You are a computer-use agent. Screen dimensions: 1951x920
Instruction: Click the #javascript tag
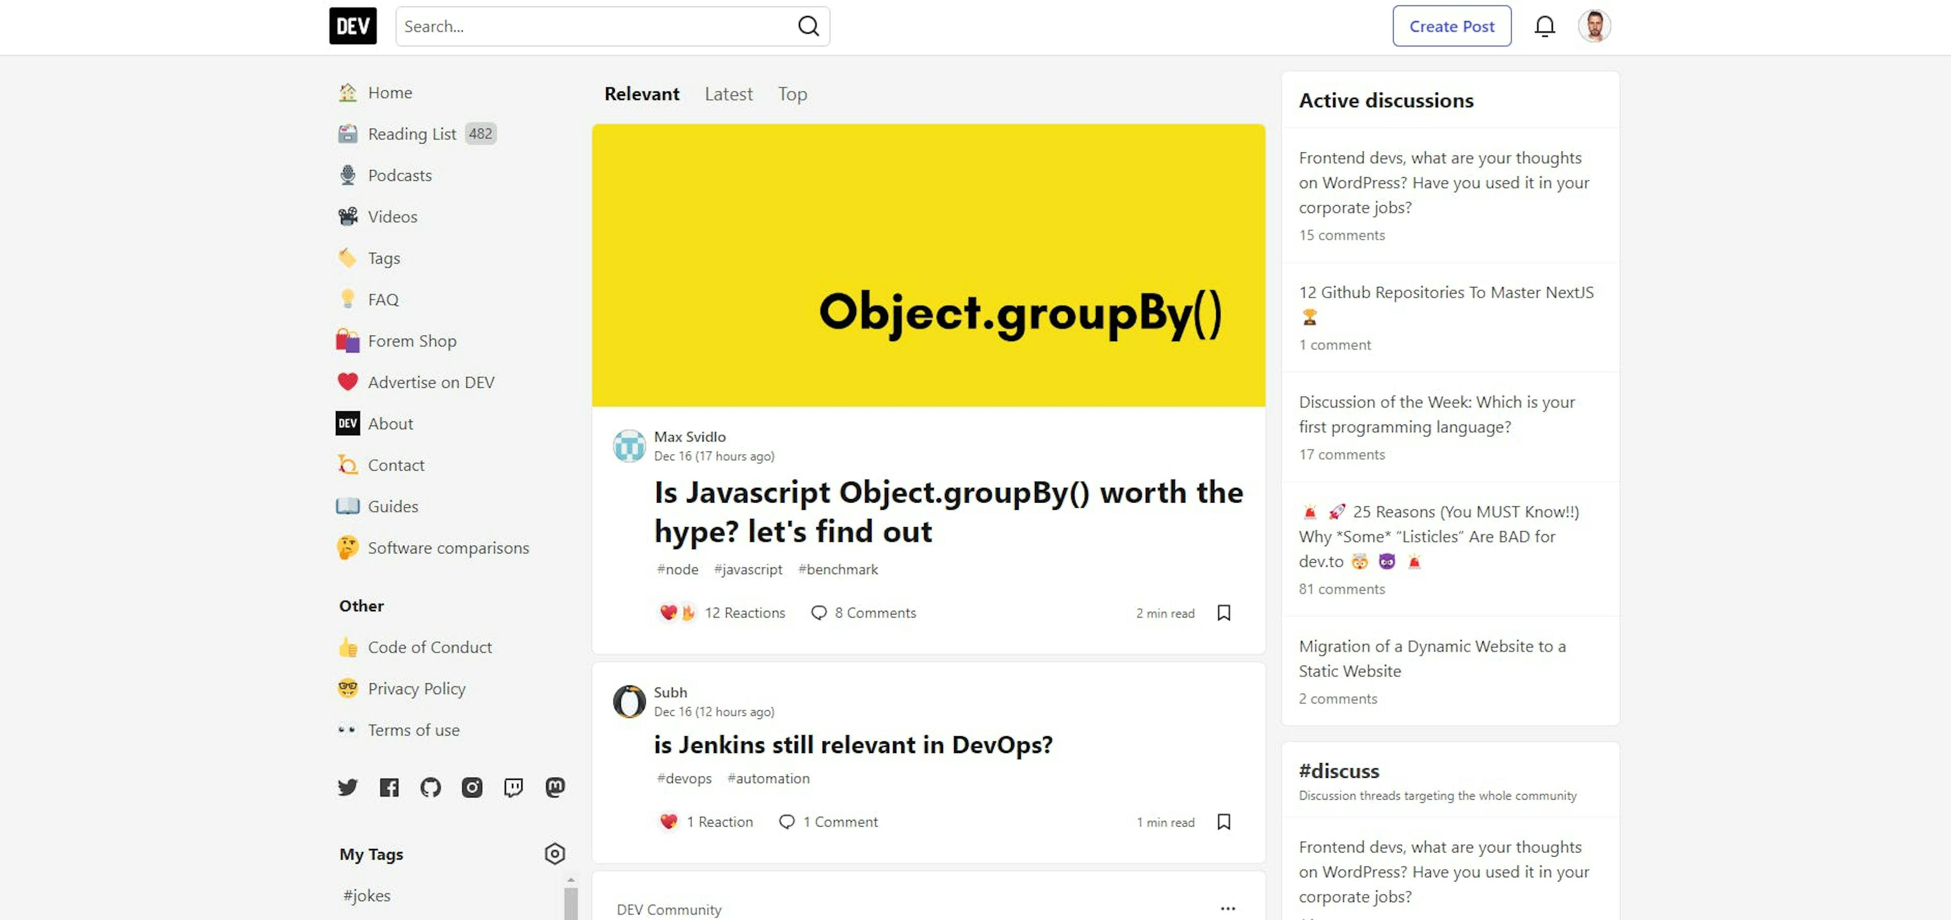[x=747, y=570]
